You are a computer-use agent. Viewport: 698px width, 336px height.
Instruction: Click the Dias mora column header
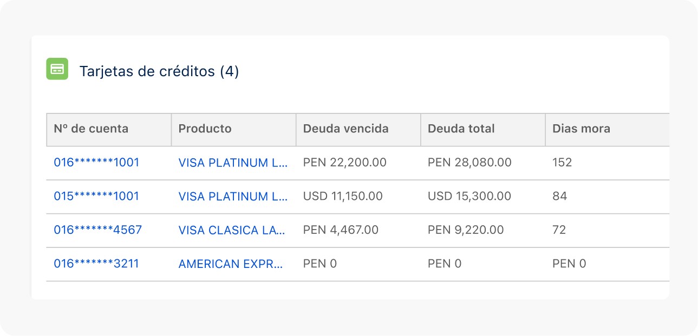581,129
